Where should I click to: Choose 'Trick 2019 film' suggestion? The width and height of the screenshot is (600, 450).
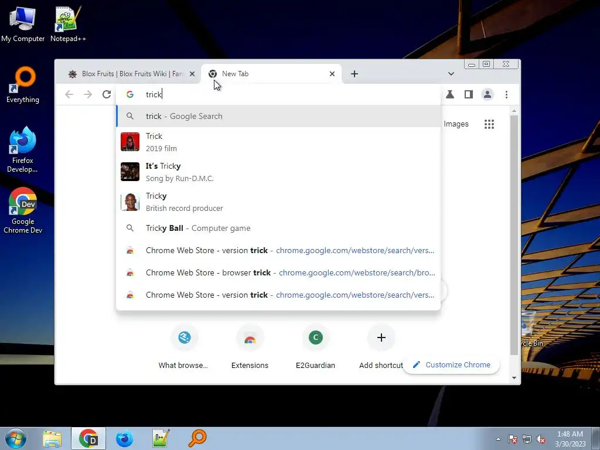[x=278, y=142]
